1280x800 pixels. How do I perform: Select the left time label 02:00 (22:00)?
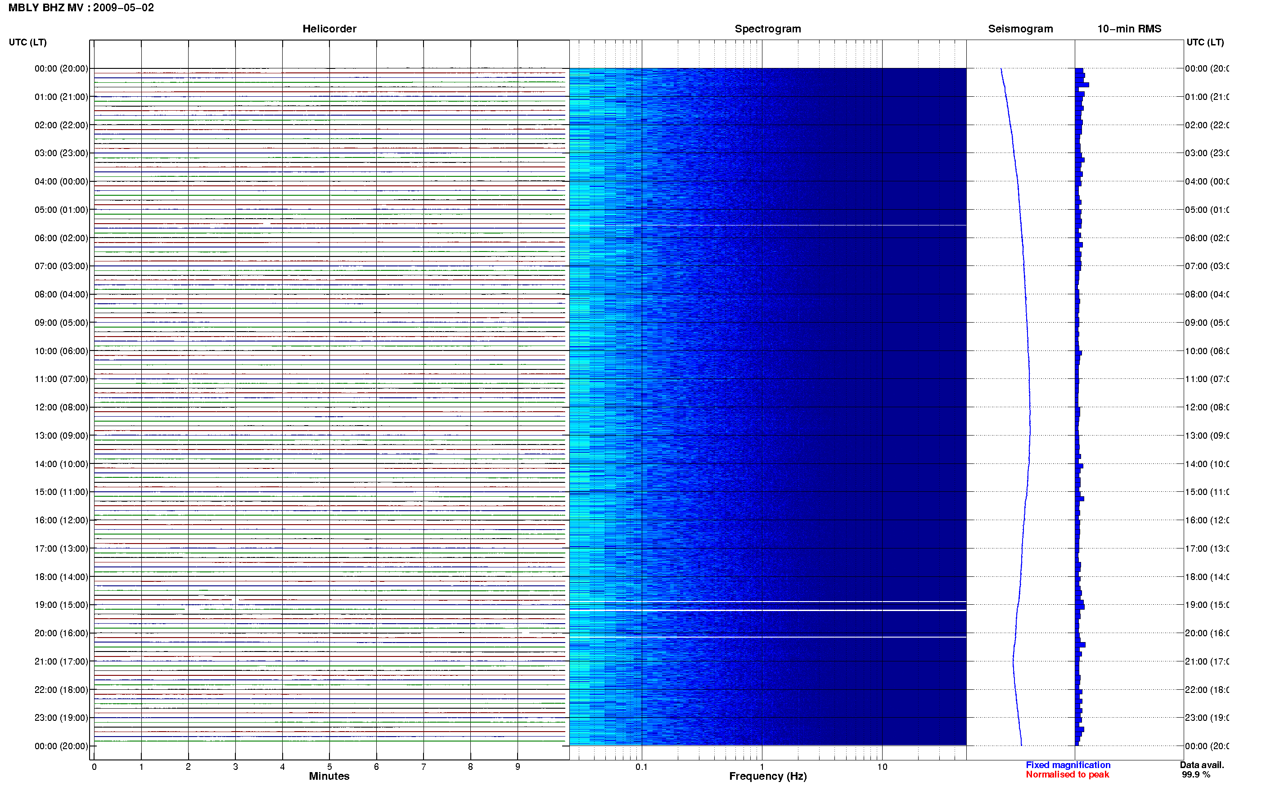pyautogui.click(x=61, y=125)
